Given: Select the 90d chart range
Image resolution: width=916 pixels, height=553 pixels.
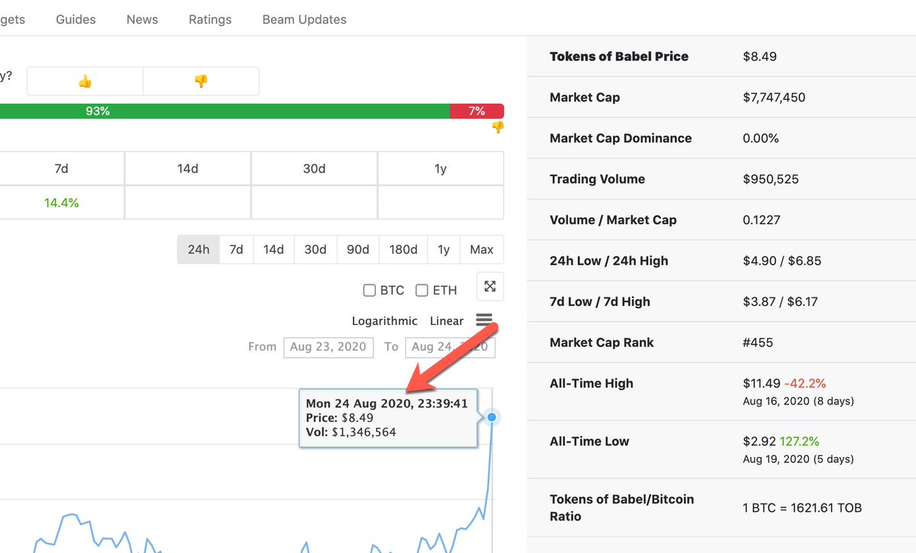Looking at the screenshot, I should coord(358,249).
